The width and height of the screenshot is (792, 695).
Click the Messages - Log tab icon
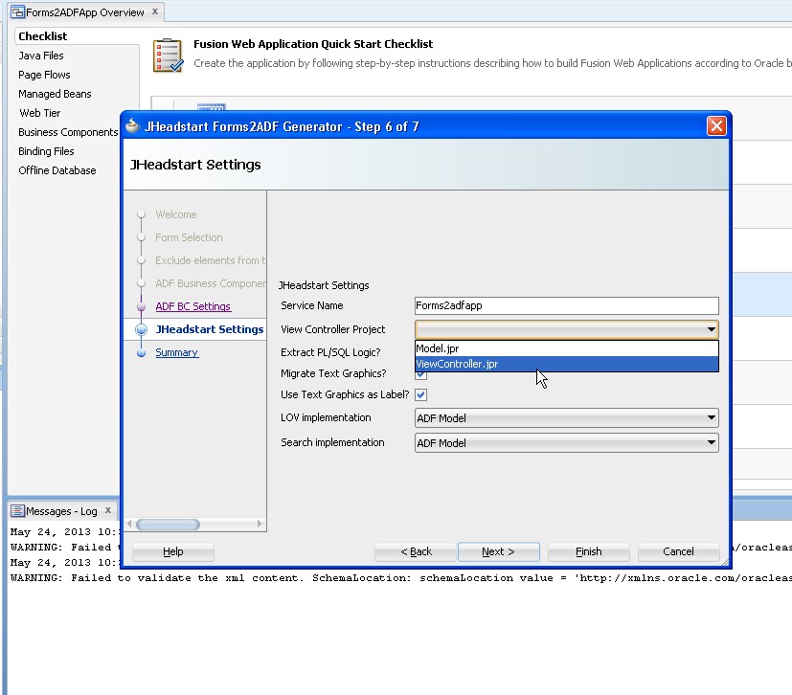pyautogui.click(x=17, y=511)
